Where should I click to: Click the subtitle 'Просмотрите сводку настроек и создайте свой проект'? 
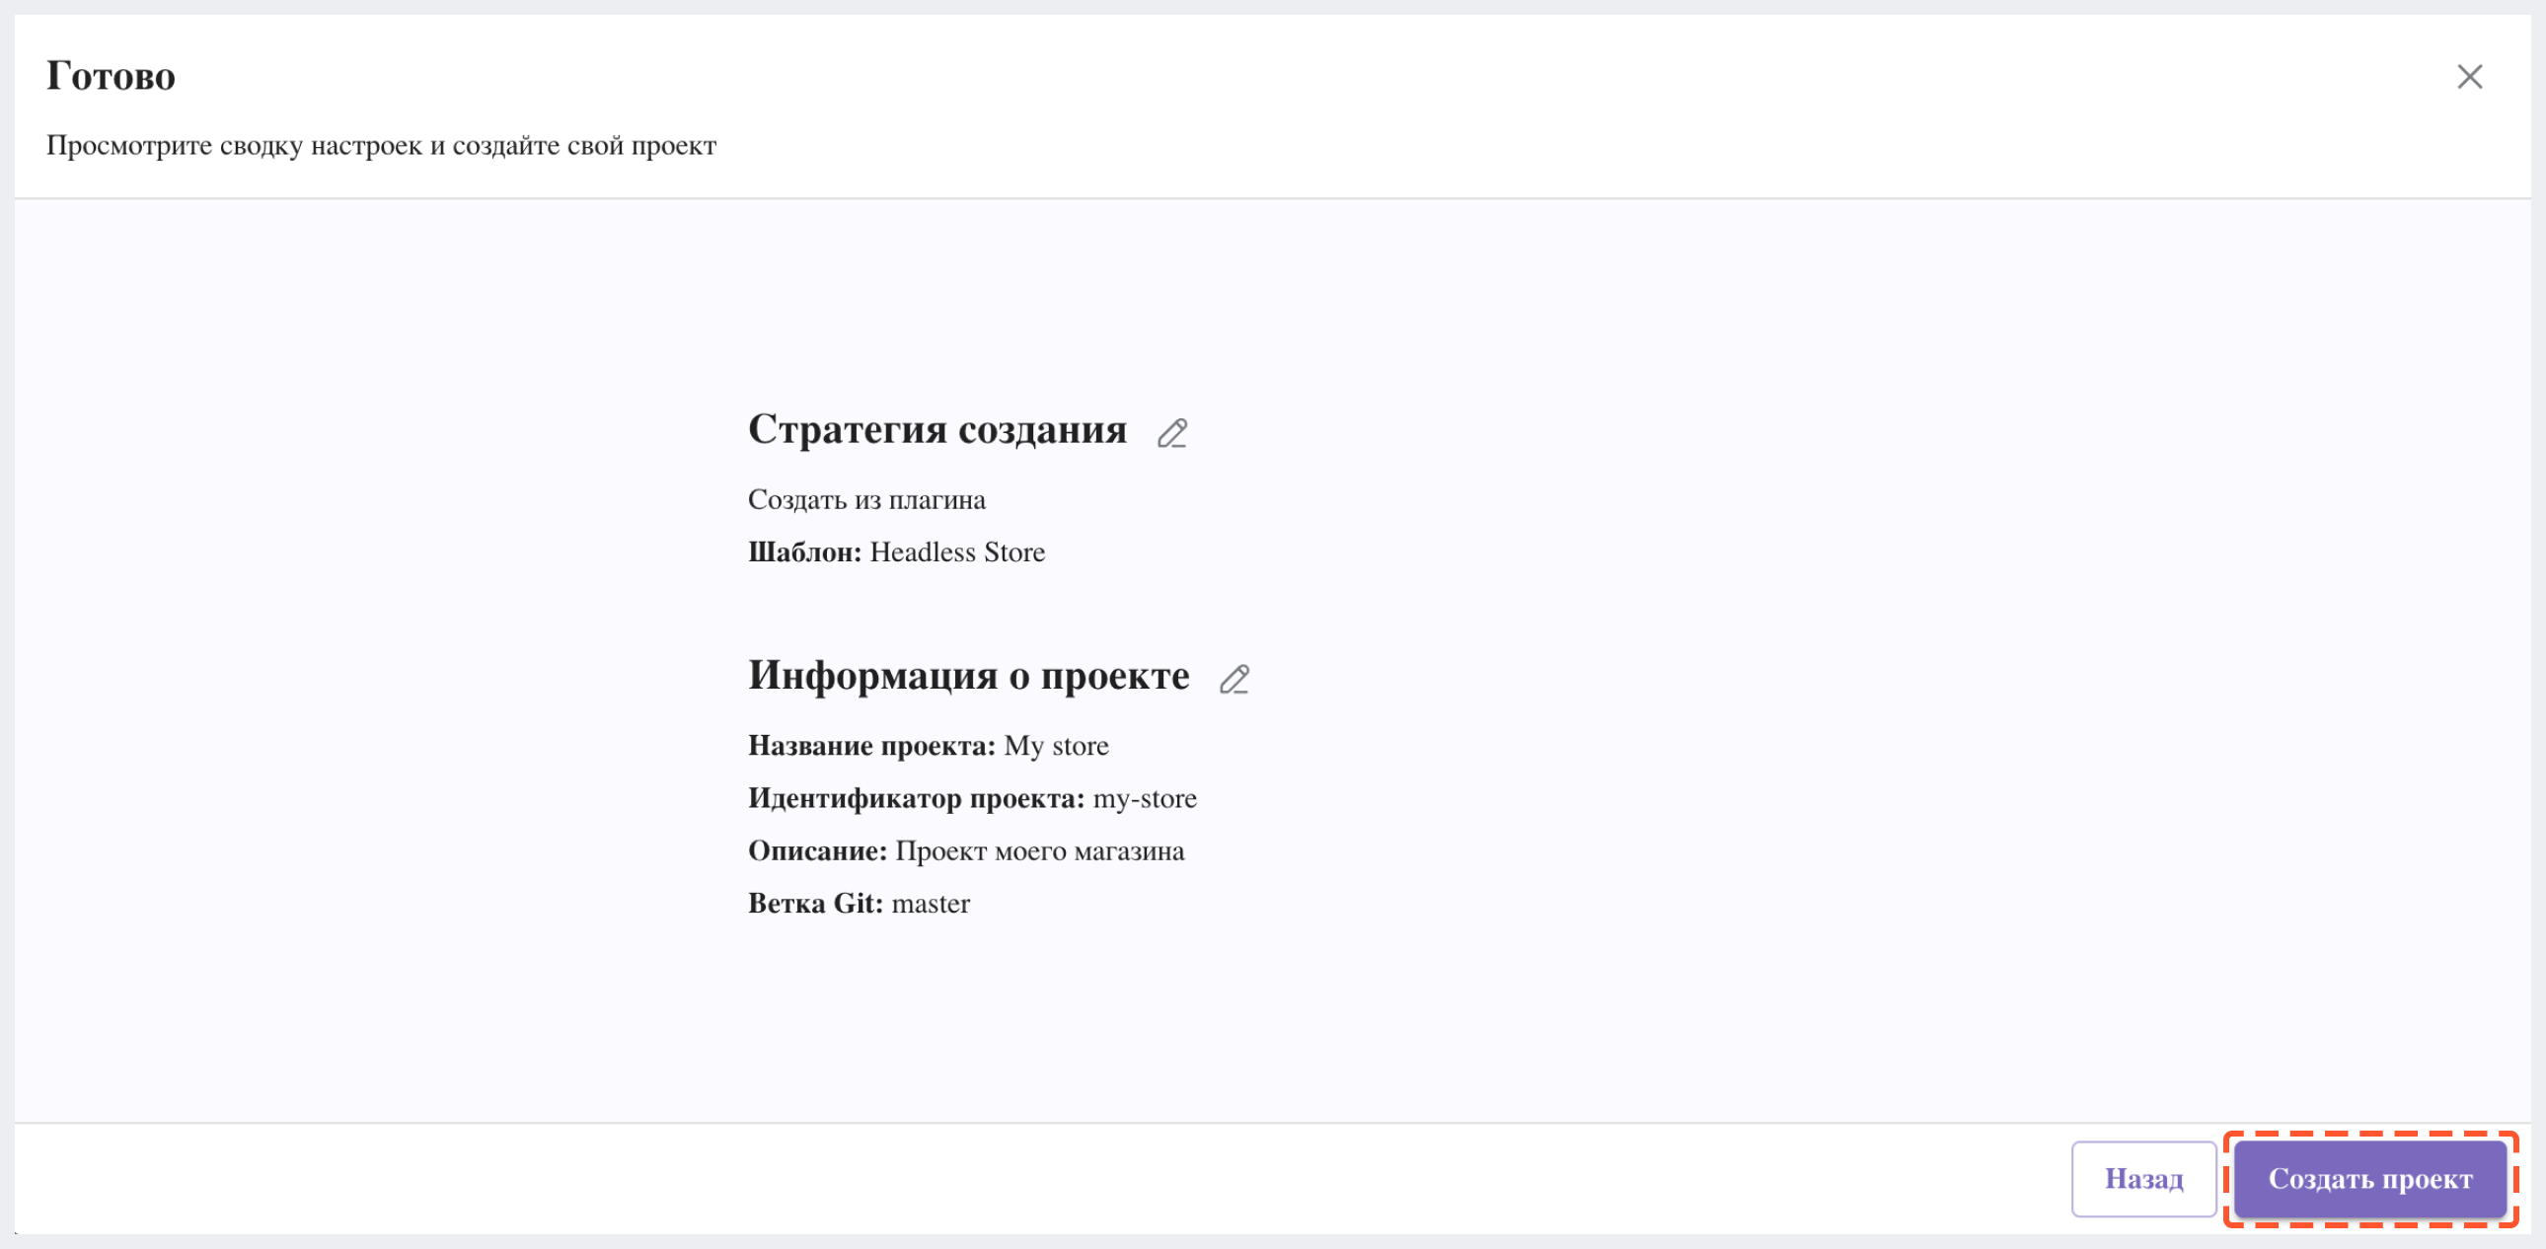point(382,145)
